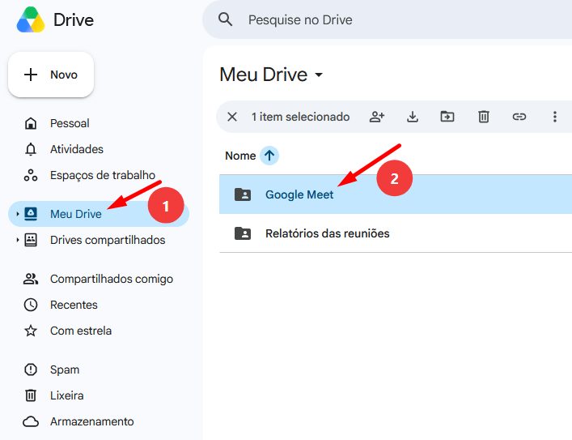Click the Google Drive logo
572x440 pixels.
(x=31, y=19)
